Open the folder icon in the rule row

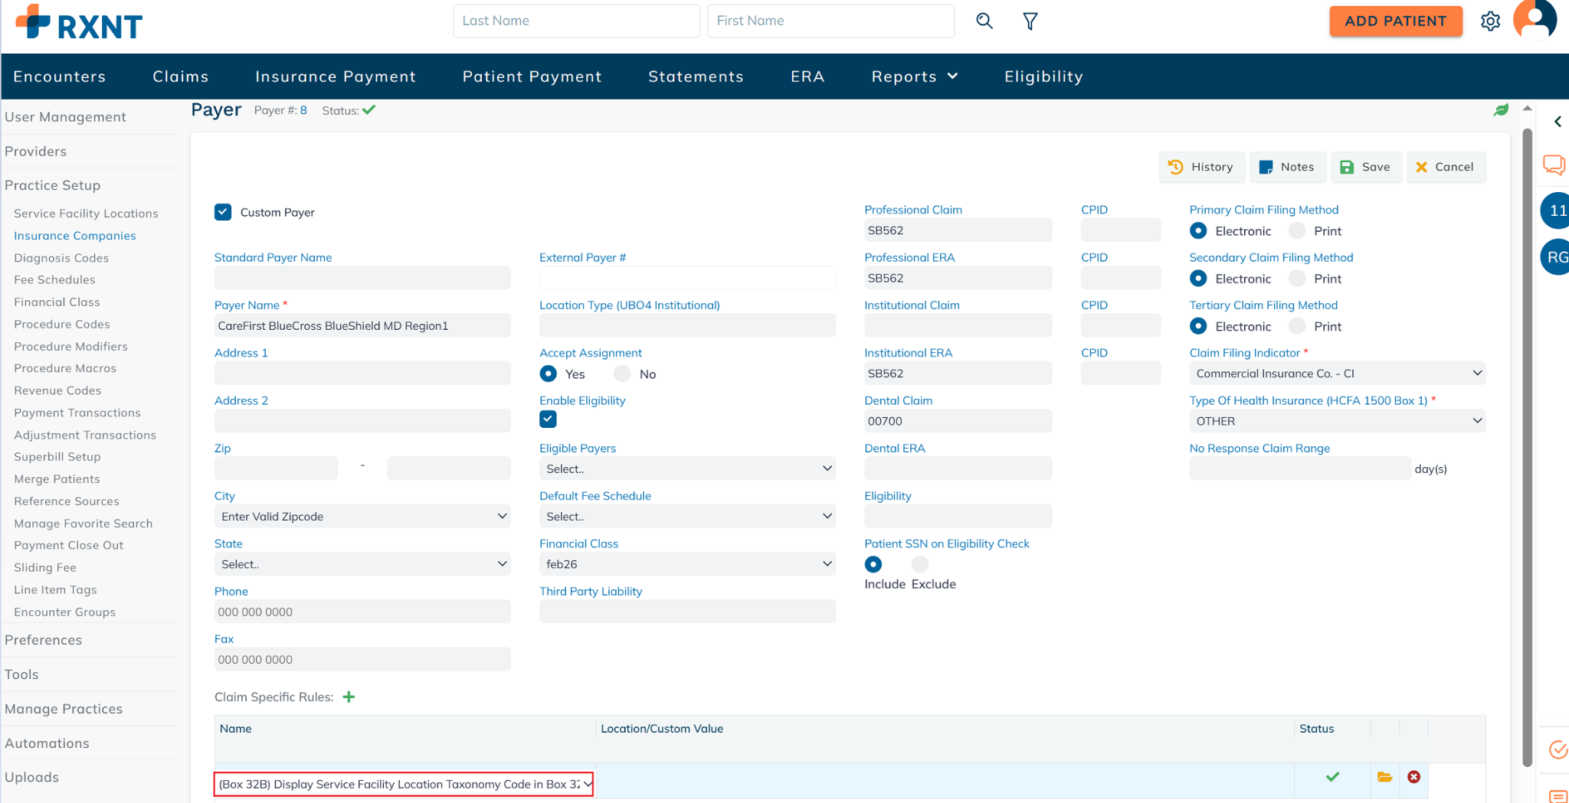1384,777
